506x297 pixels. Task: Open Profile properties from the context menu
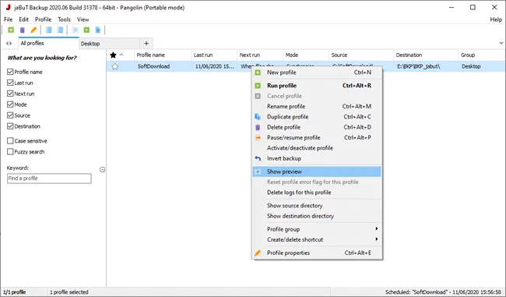[317, 253]
